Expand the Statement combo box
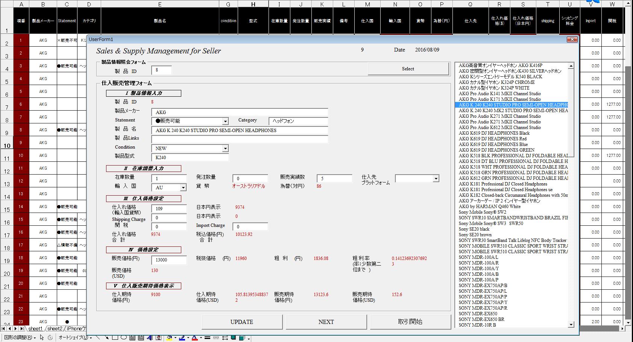 pyautogui.click(x=225, y=122)
